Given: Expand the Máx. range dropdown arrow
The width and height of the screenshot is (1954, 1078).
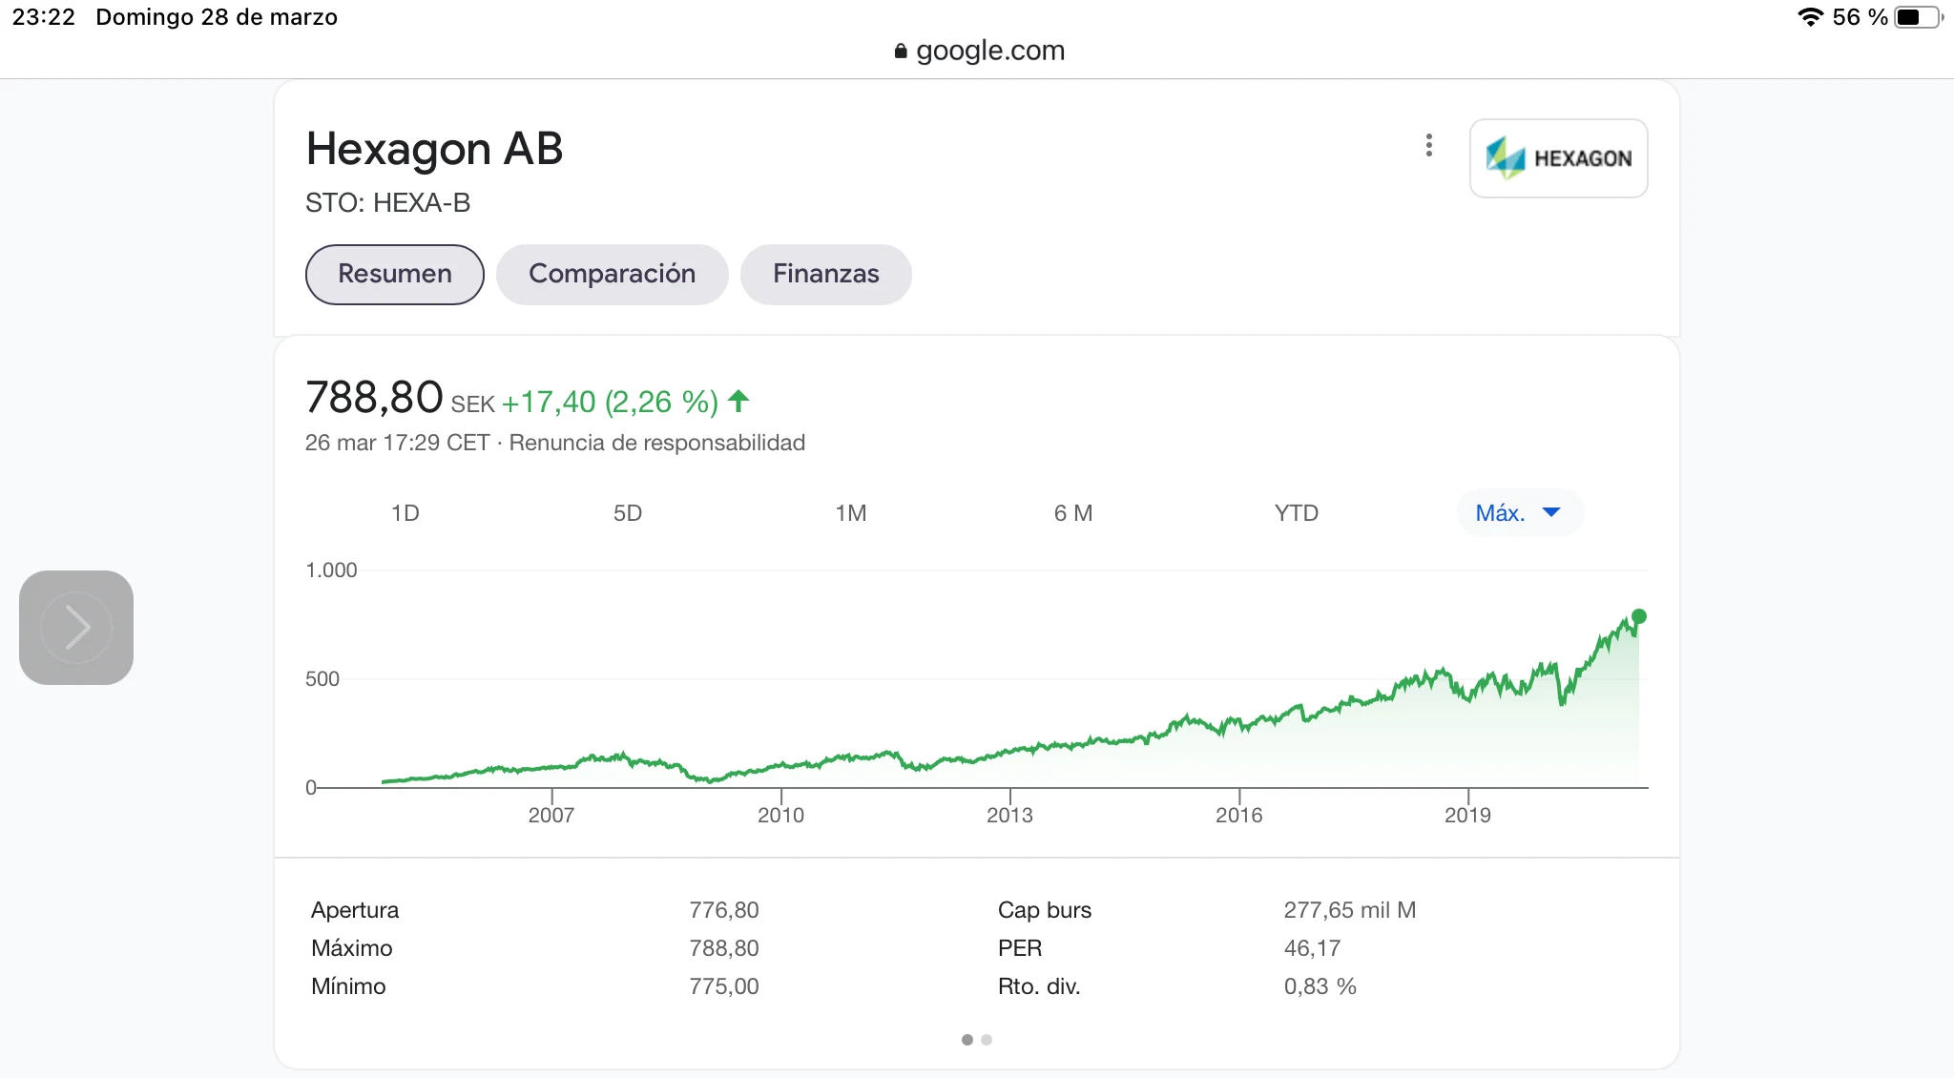Looking at the screenshot, I should [1551, 512].
